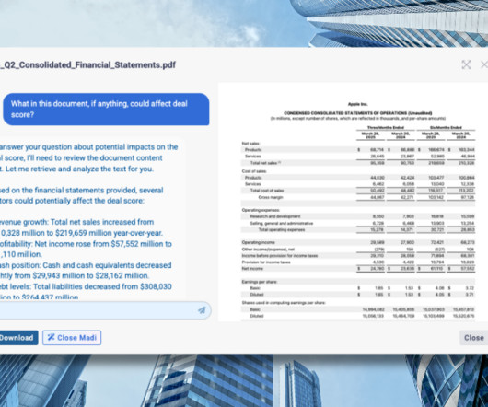Screen dimensions: 488x407
Task: Click the Profitability net income line
Action: pos(86,249)
